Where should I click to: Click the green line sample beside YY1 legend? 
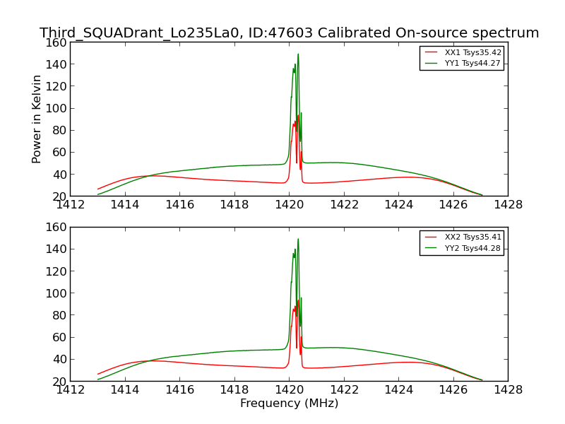(431, 63)
